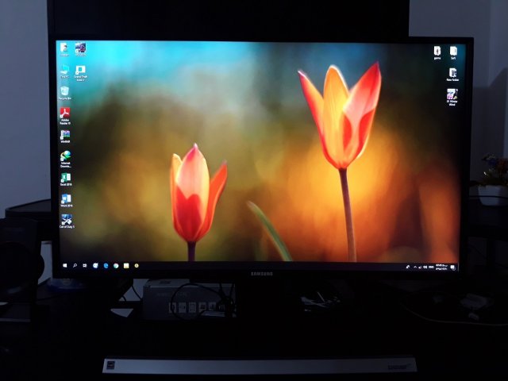
Task: Open the Action Center notifications icon
Action: (x=454, y=267)
